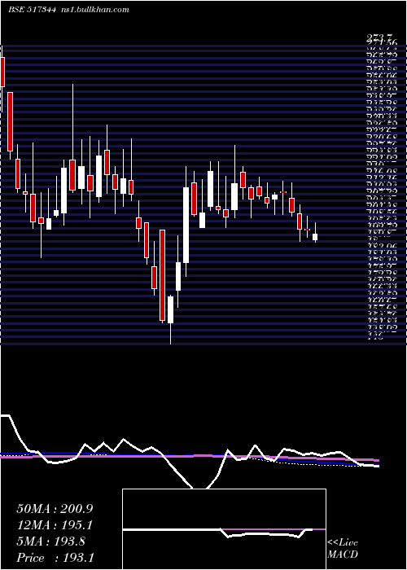Click the 'Price : 193.1' value

(x=55, y=558)
